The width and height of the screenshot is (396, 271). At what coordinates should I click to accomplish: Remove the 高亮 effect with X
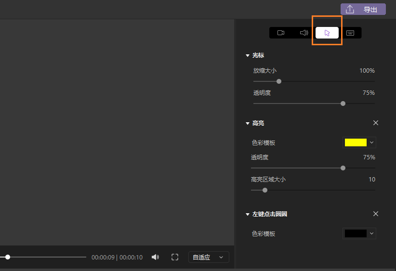[x=376, y=123]
